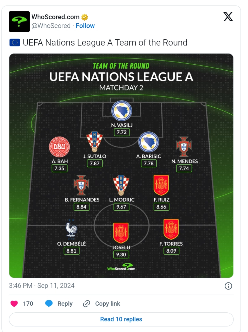
Task: Click the Joselu Spain badge in image
Action: [121, 233]
